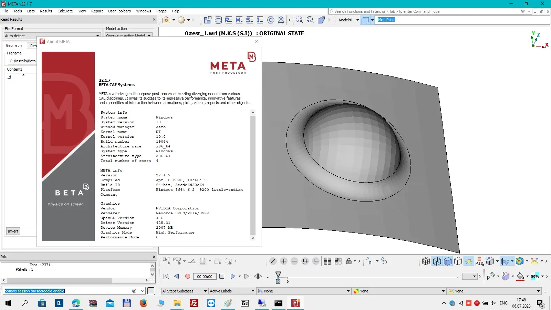Open the Help menu
Image resolution: width=551 pixels, height=310 pixels.
pyautogui.click(x=176, y=11)
